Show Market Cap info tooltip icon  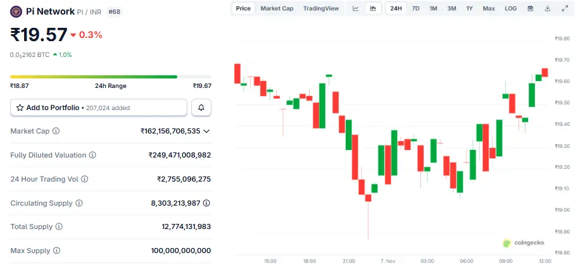(56, 131)
